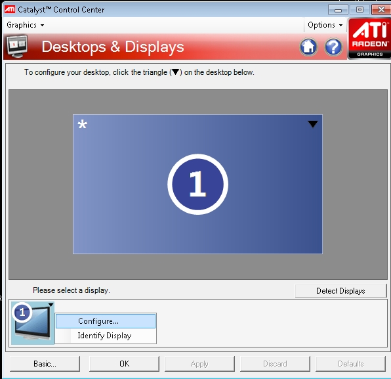Click the greyed Apply button

(x=199, y=364)
